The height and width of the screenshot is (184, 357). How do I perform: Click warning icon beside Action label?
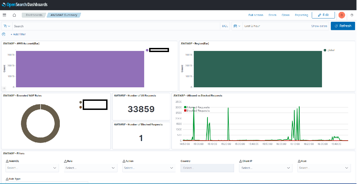pos(124,161)
